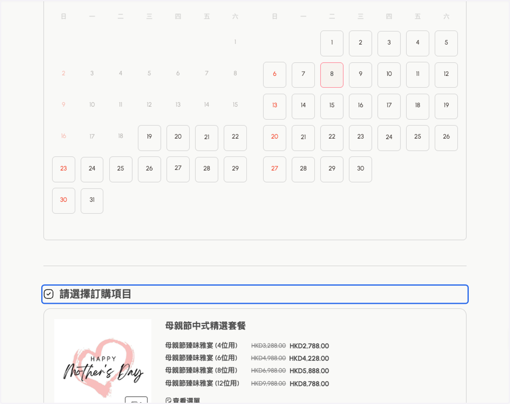
Task: Click highlighted date 8 in the right calendar
Action: point(332,75)
